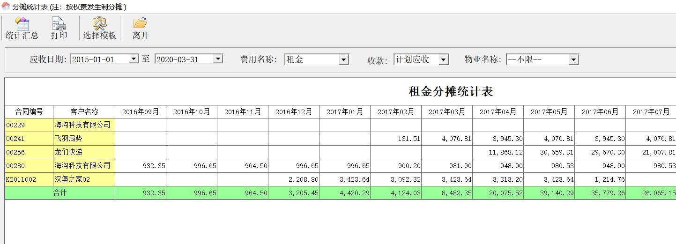Open the 选择模板 template icon
The height and width of the screenshot is (244, 676).
(100, 23)
